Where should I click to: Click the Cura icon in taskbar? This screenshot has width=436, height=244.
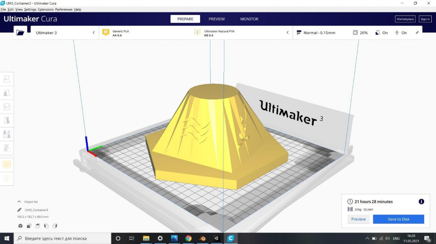coord(230,238)
